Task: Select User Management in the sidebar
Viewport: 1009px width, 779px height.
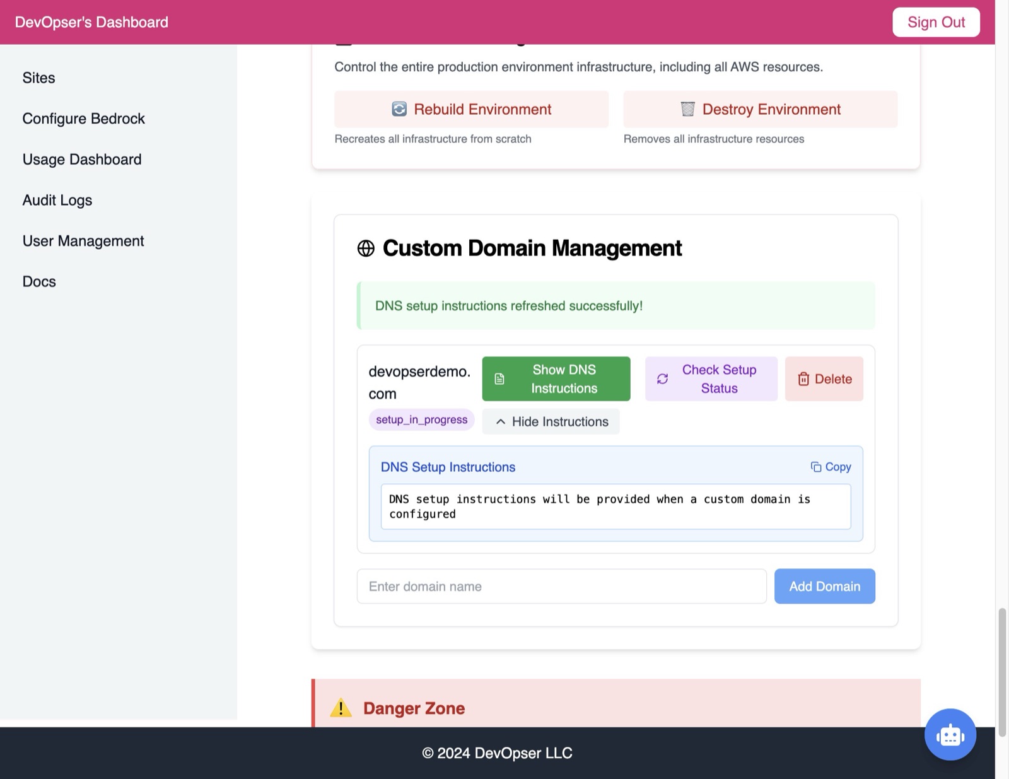Action: 83,241
